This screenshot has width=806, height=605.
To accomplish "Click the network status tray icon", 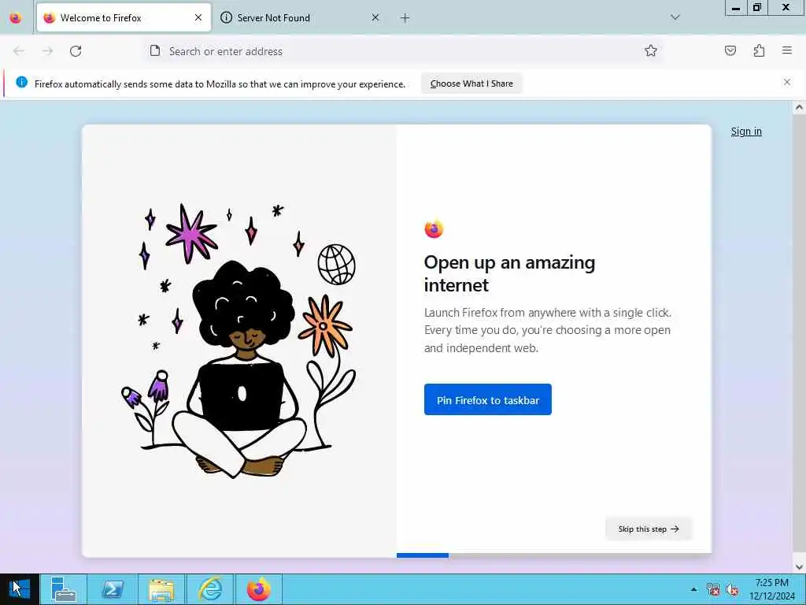I will click(713, 589).
